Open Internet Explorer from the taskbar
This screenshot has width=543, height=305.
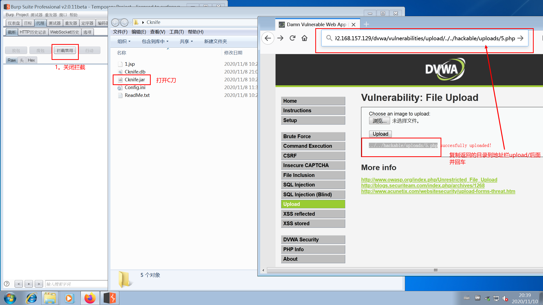pyautogui.click(x=32, y=298)
